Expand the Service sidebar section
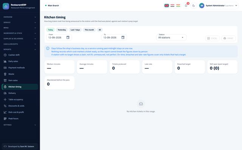This screenshot has width=242, height=150. point(20,22)
